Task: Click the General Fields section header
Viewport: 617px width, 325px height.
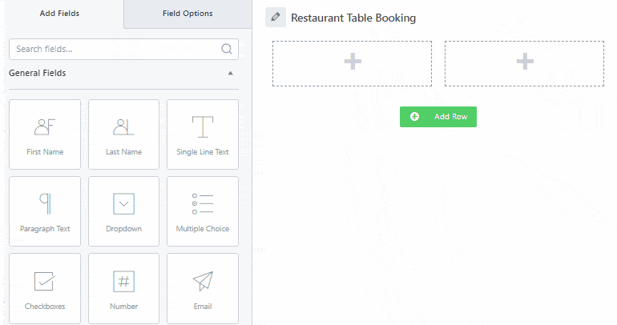Action: point(38,74)
